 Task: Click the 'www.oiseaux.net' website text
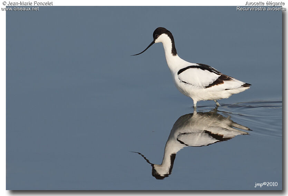(20, 9)
